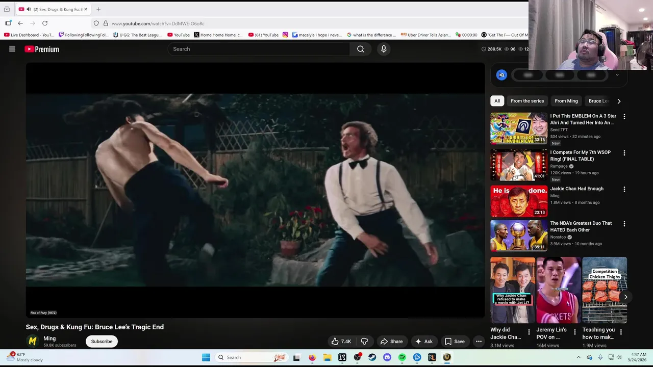Options menu for emblem Ahri video
The image size is (653, 367).
pyautogui.click(x=624, y=117)
